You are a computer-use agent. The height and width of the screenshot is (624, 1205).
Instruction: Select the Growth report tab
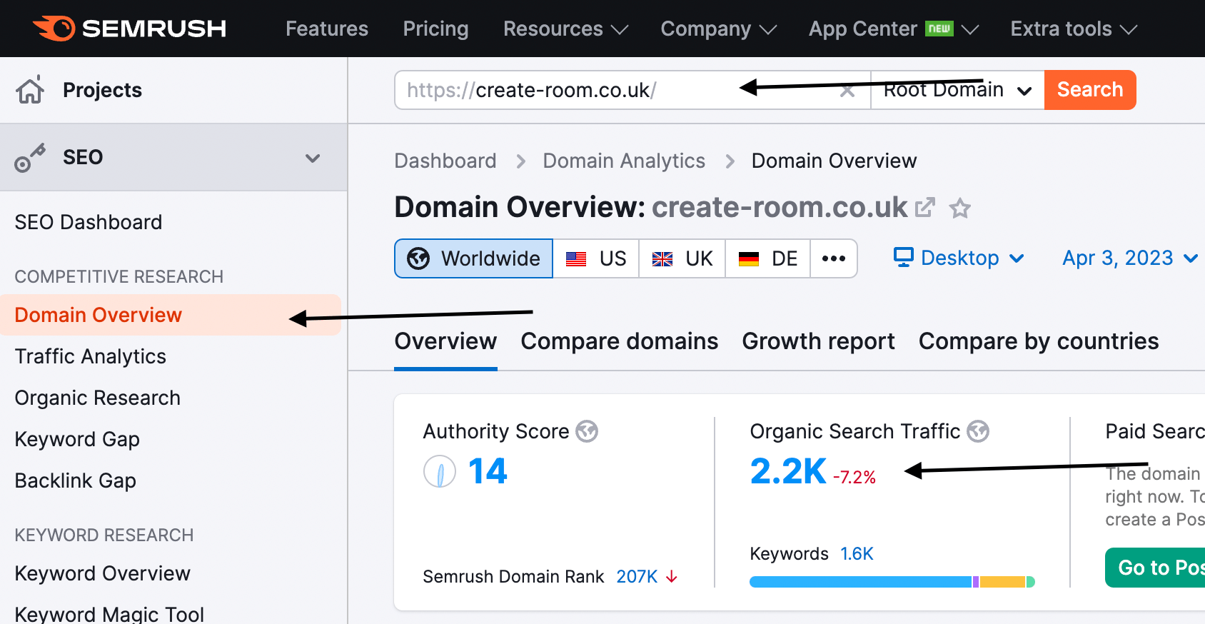tap(818, 341)
